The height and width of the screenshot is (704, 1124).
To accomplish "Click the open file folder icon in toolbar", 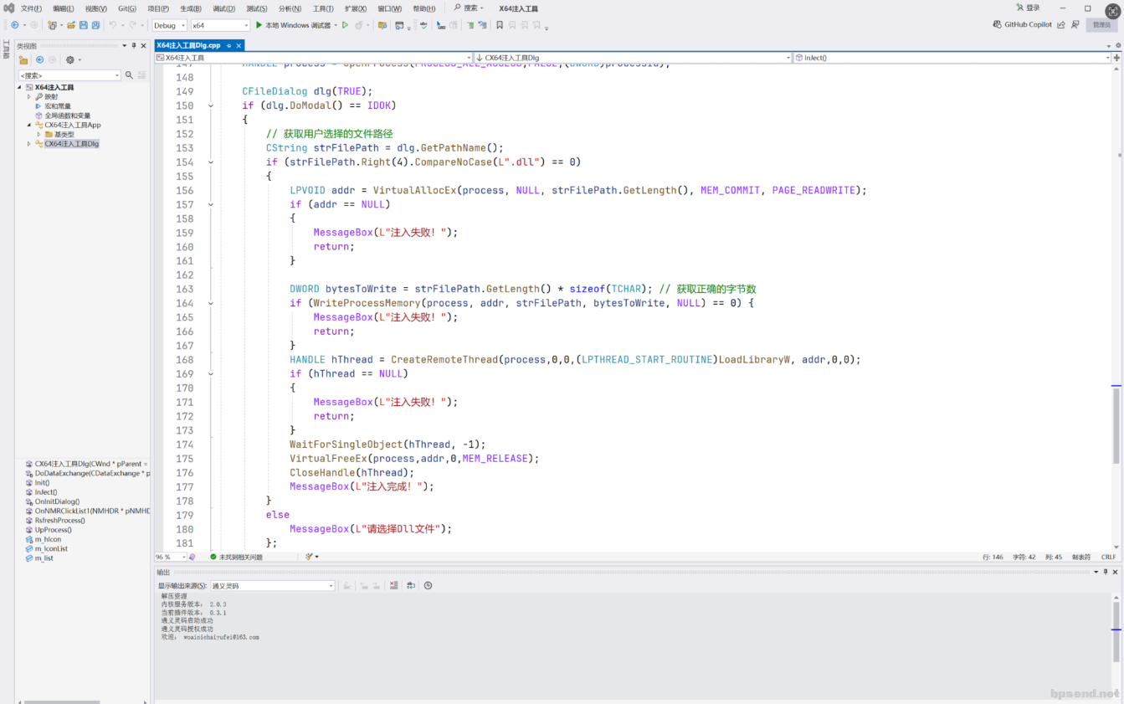I will [71, 25].
